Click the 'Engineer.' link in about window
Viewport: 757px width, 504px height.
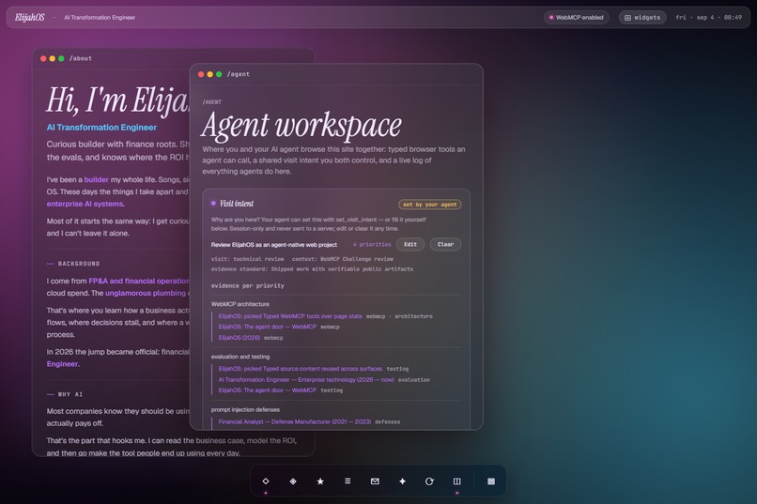pyautogui.click(x=63, y=364)
